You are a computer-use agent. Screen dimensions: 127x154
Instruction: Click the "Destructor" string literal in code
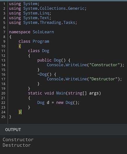click(103, 79)
